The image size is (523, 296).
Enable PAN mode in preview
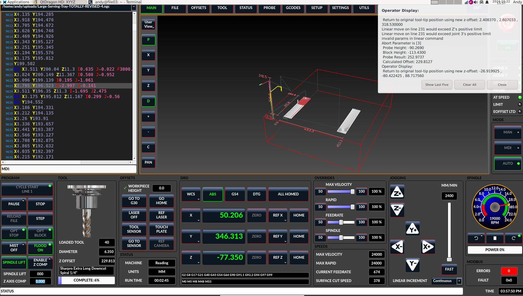click(x=148, y=163)
